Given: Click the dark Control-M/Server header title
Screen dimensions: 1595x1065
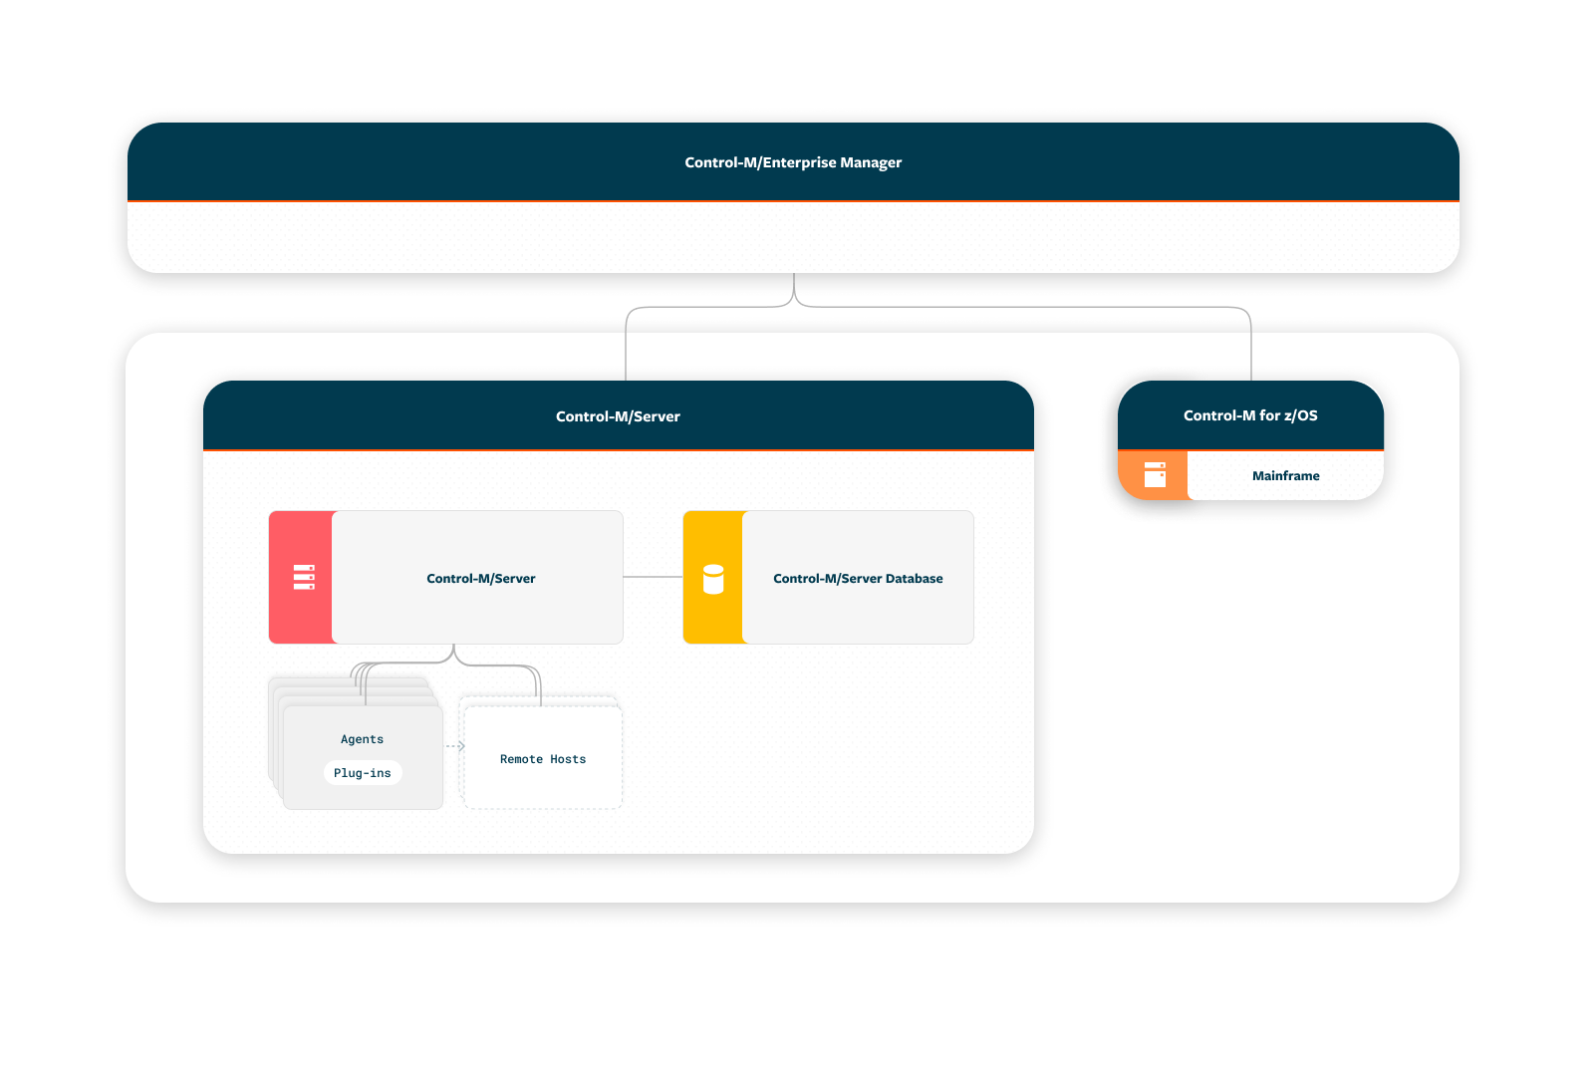Looking at the screenshot, I should click(618, 416).
